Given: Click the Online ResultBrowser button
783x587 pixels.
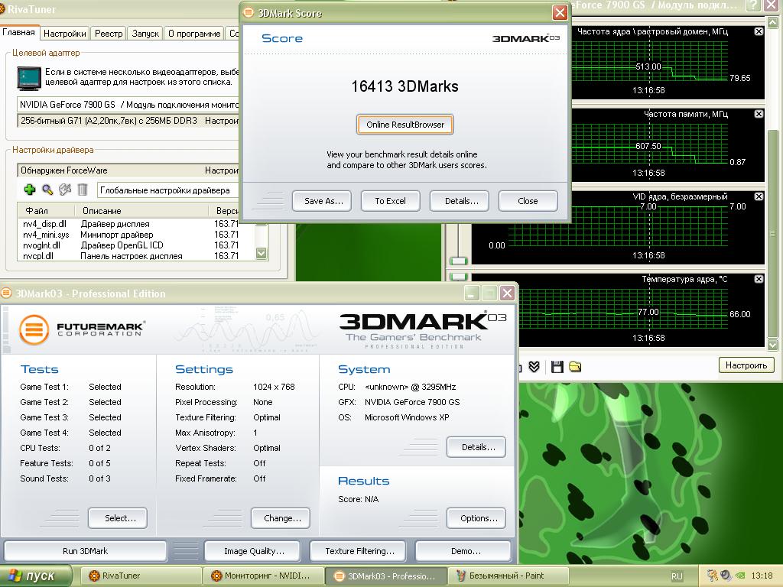Looking at the screenshot, I should coord(405,125).
